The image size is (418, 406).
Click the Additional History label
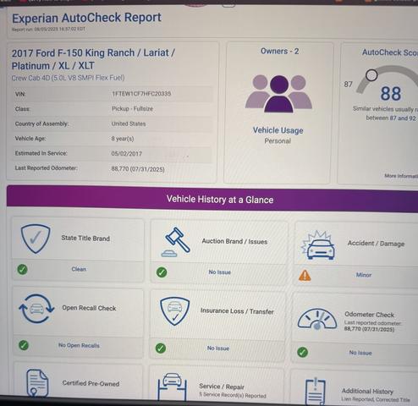(x=367, y=391)
